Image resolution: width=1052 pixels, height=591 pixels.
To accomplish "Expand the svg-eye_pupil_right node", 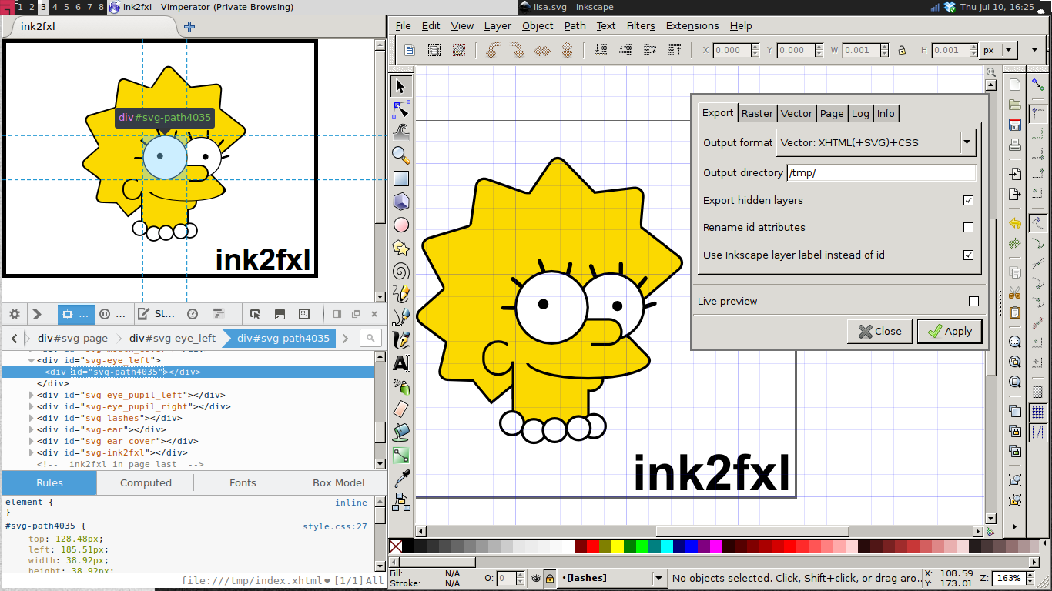I will click(x=31, y=406).
